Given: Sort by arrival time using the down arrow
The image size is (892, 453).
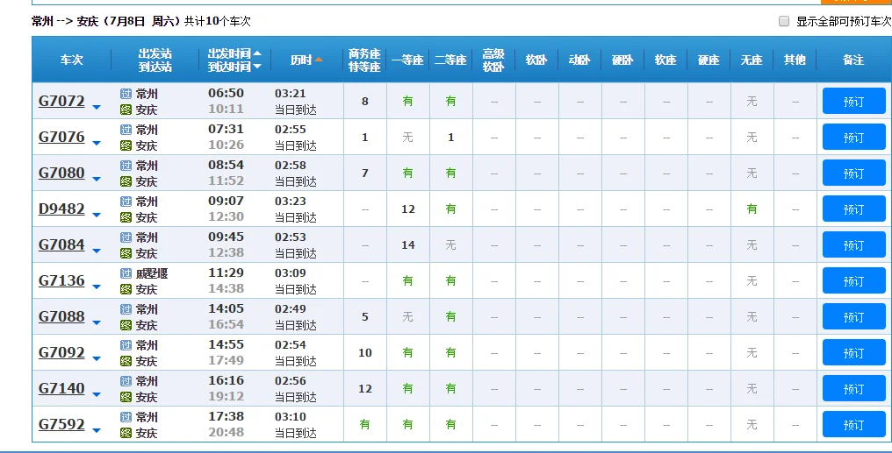Looking at the screenshot, I should 257,67.
